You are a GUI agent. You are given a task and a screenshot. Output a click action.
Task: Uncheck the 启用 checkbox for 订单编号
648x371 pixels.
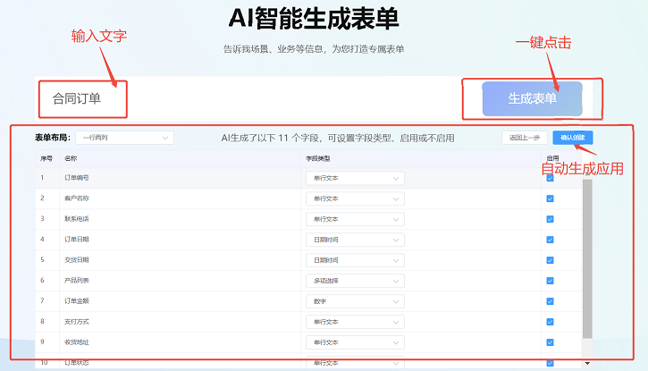(550, 178)
